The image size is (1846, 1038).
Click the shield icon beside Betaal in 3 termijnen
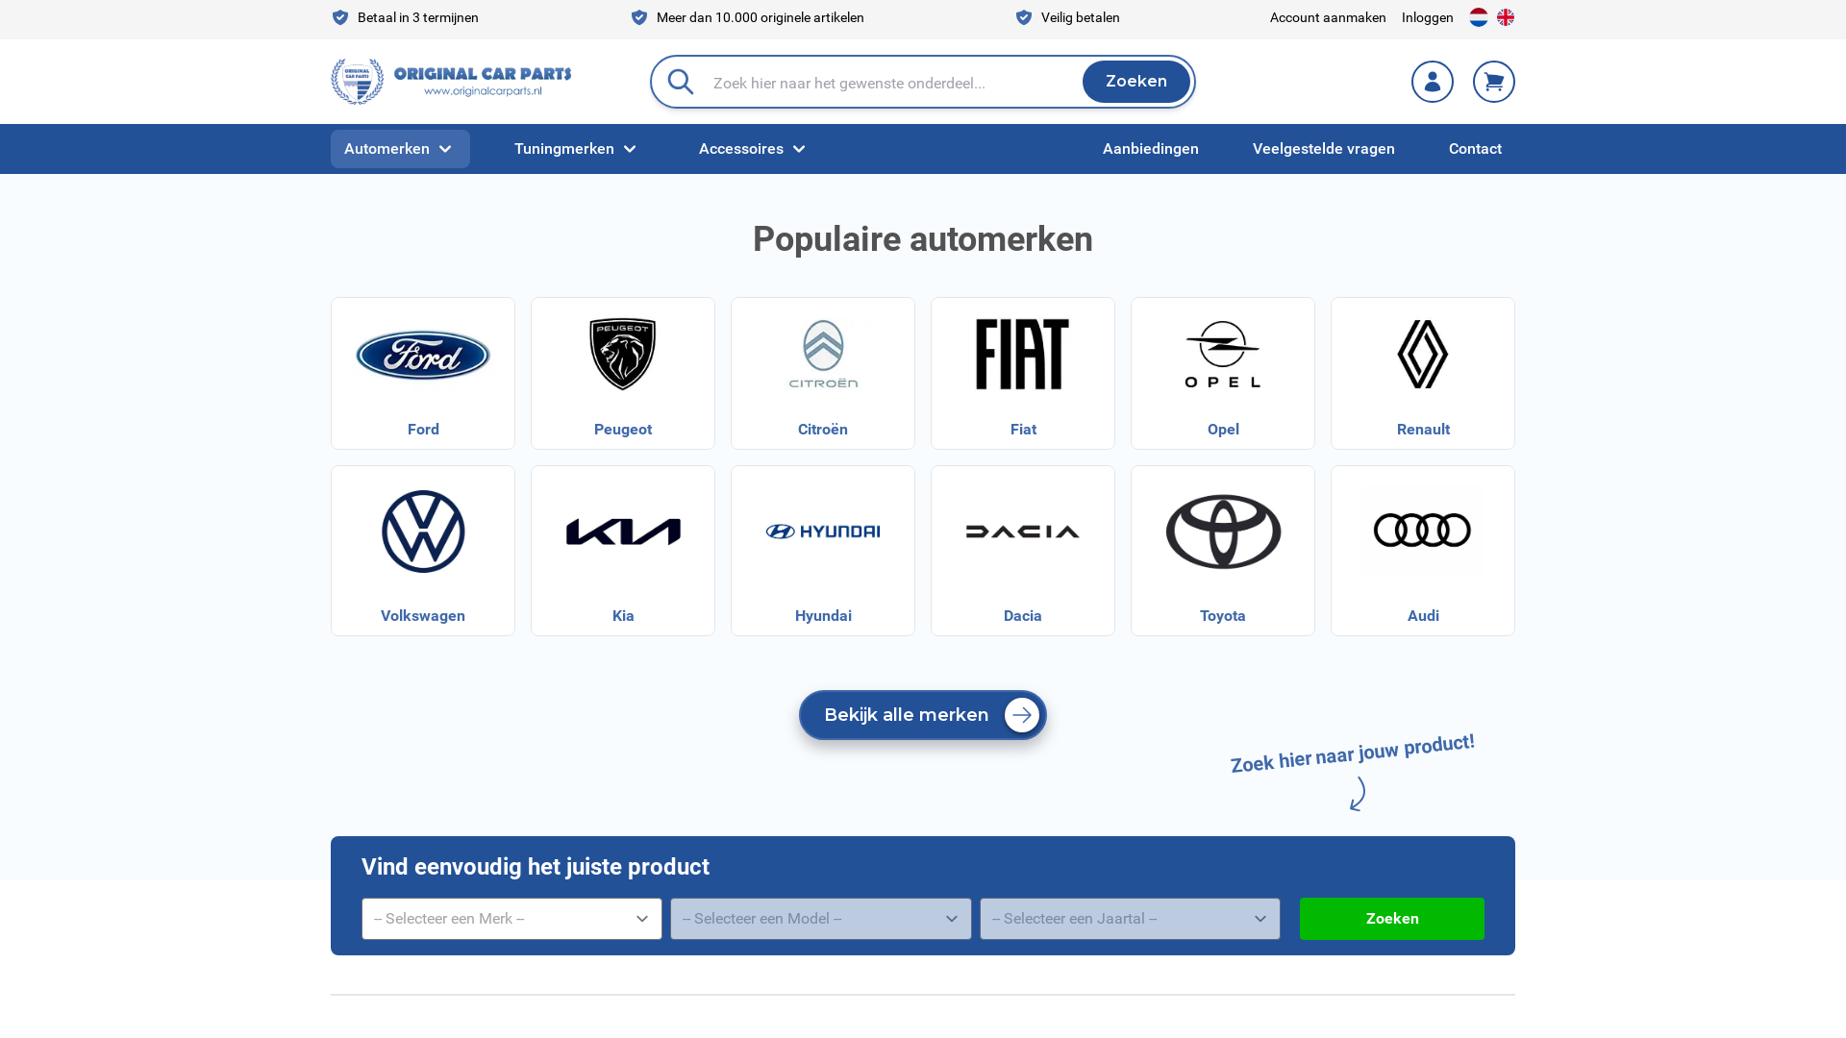tap(340, 17)
